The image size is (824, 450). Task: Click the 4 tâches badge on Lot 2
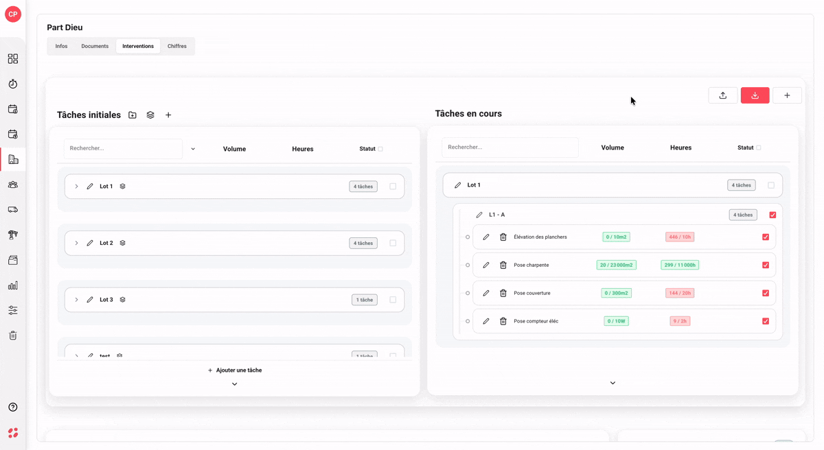[363, 243]
